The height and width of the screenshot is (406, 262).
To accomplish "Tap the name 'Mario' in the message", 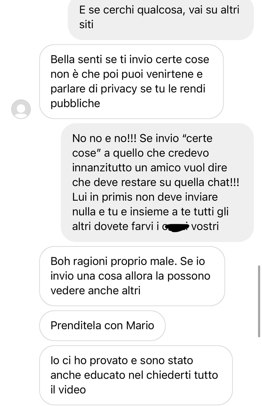I will pyautogui.click(x=140, y=326).
